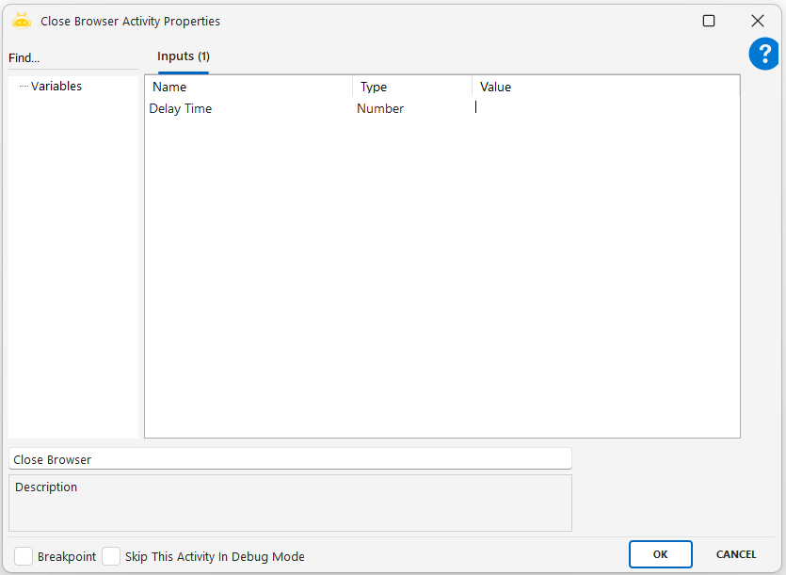Enable the Breakpoint checkbox

click(x=24, y=556)
